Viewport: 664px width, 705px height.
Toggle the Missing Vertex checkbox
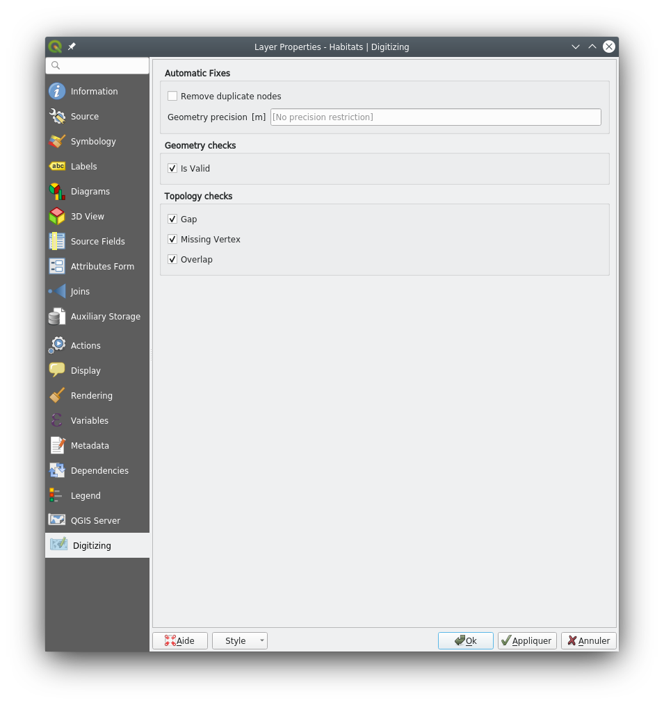pos(172,239)
